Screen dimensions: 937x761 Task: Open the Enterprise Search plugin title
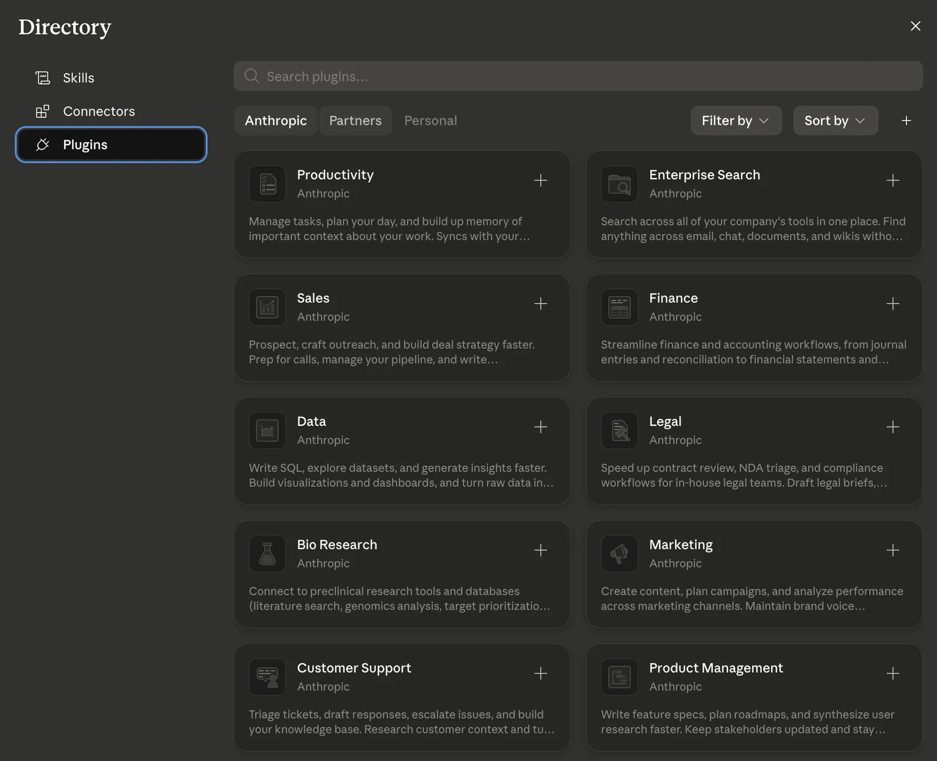click(x=705, y=175)
